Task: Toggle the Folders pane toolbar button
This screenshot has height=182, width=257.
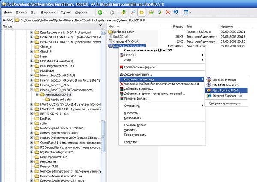Action: 142,12
